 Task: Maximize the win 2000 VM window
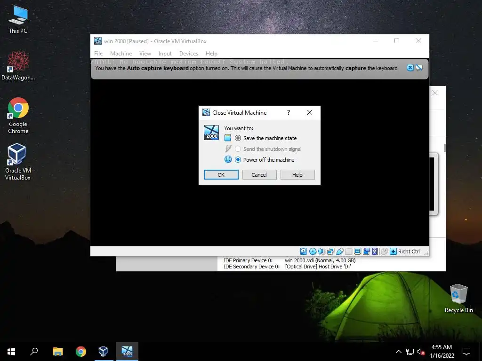tap(397, 41)
